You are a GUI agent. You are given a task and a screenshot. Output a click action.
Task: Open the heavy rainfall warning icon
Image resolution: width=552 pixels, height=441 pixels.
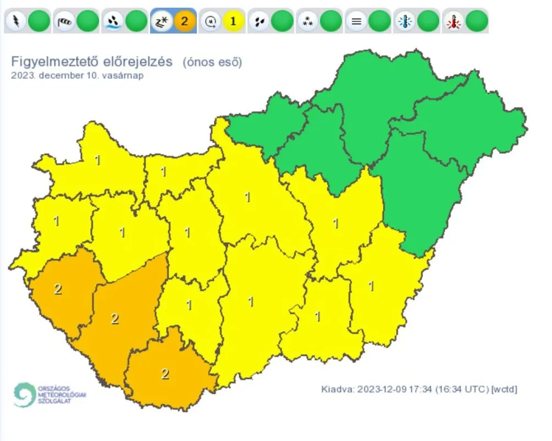click(112, 22)
